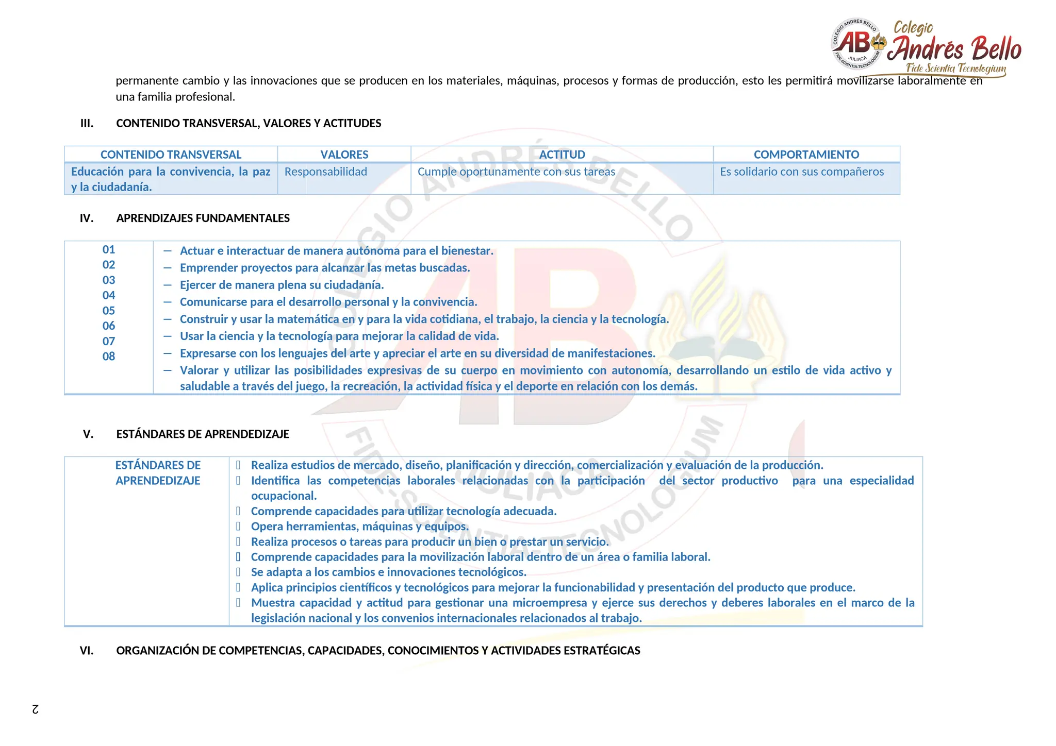This screenshot has height=746, width=1056.
Task: Select line 'Usar la ciencia y la tecnología'
Action: point(339,336)
